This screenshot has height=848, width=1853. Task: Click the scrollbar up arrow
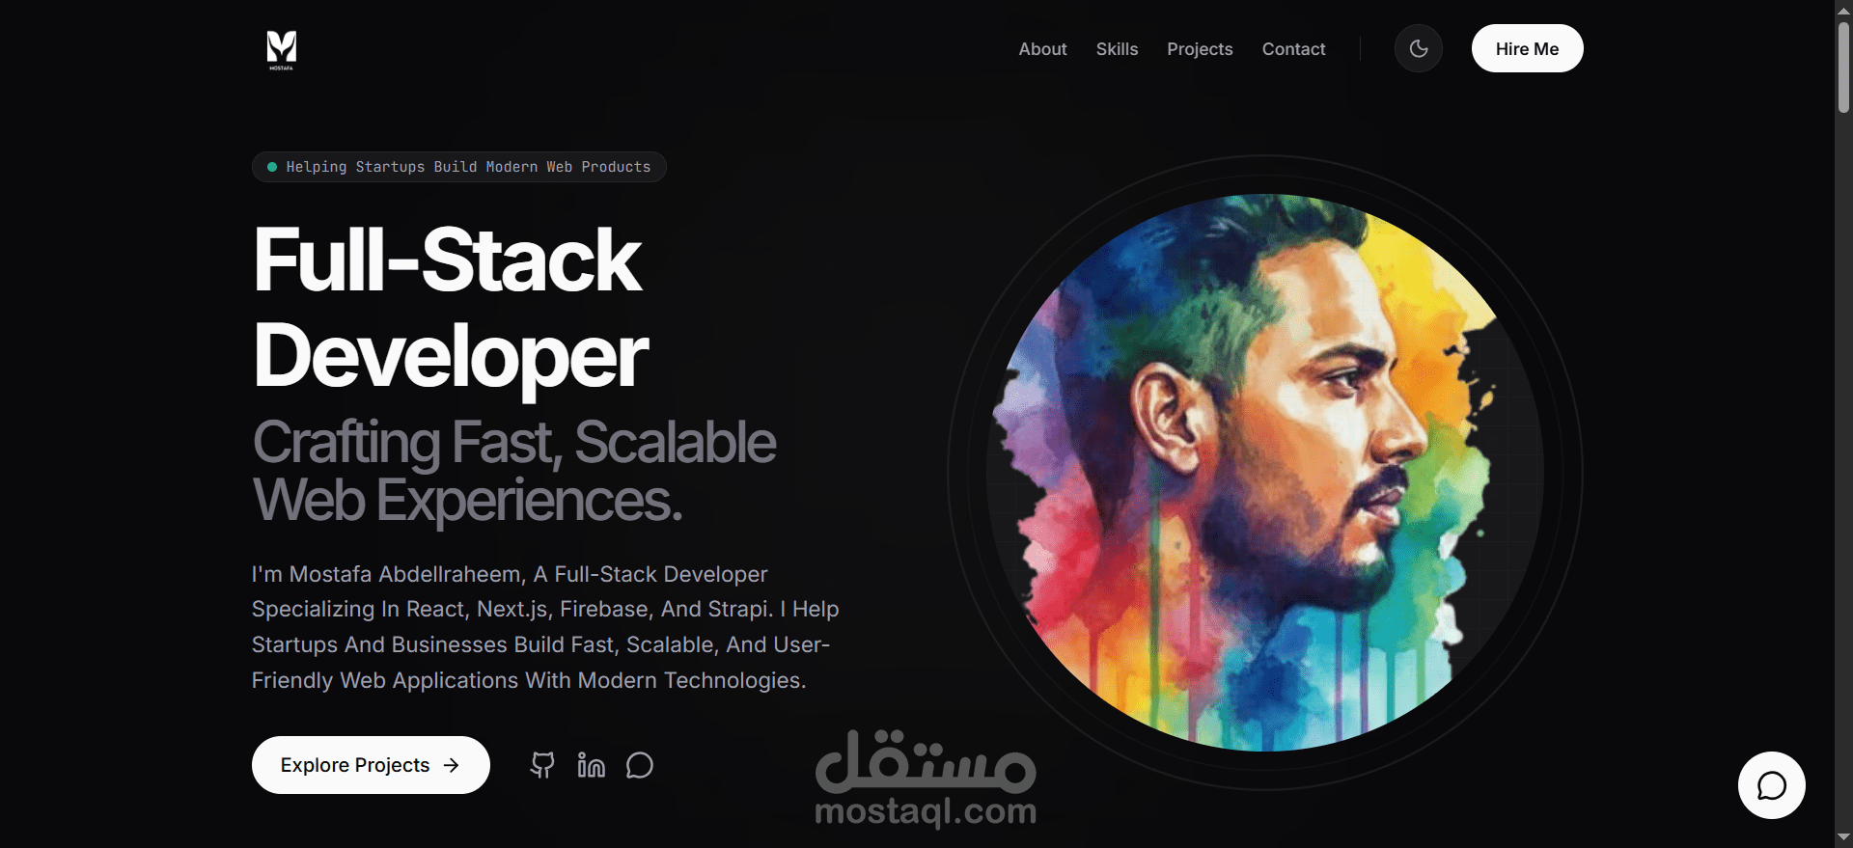pyautogui.click(x=1843, y=9)
